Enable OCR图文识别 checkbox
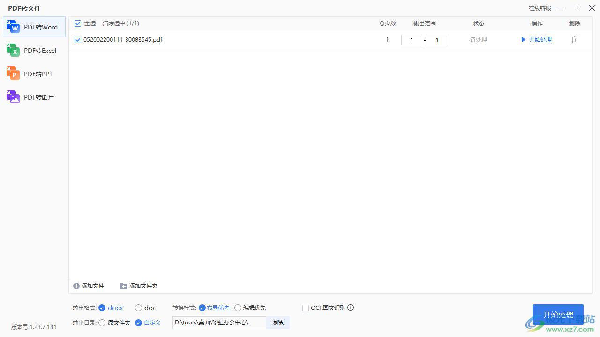 click(306, 308)
